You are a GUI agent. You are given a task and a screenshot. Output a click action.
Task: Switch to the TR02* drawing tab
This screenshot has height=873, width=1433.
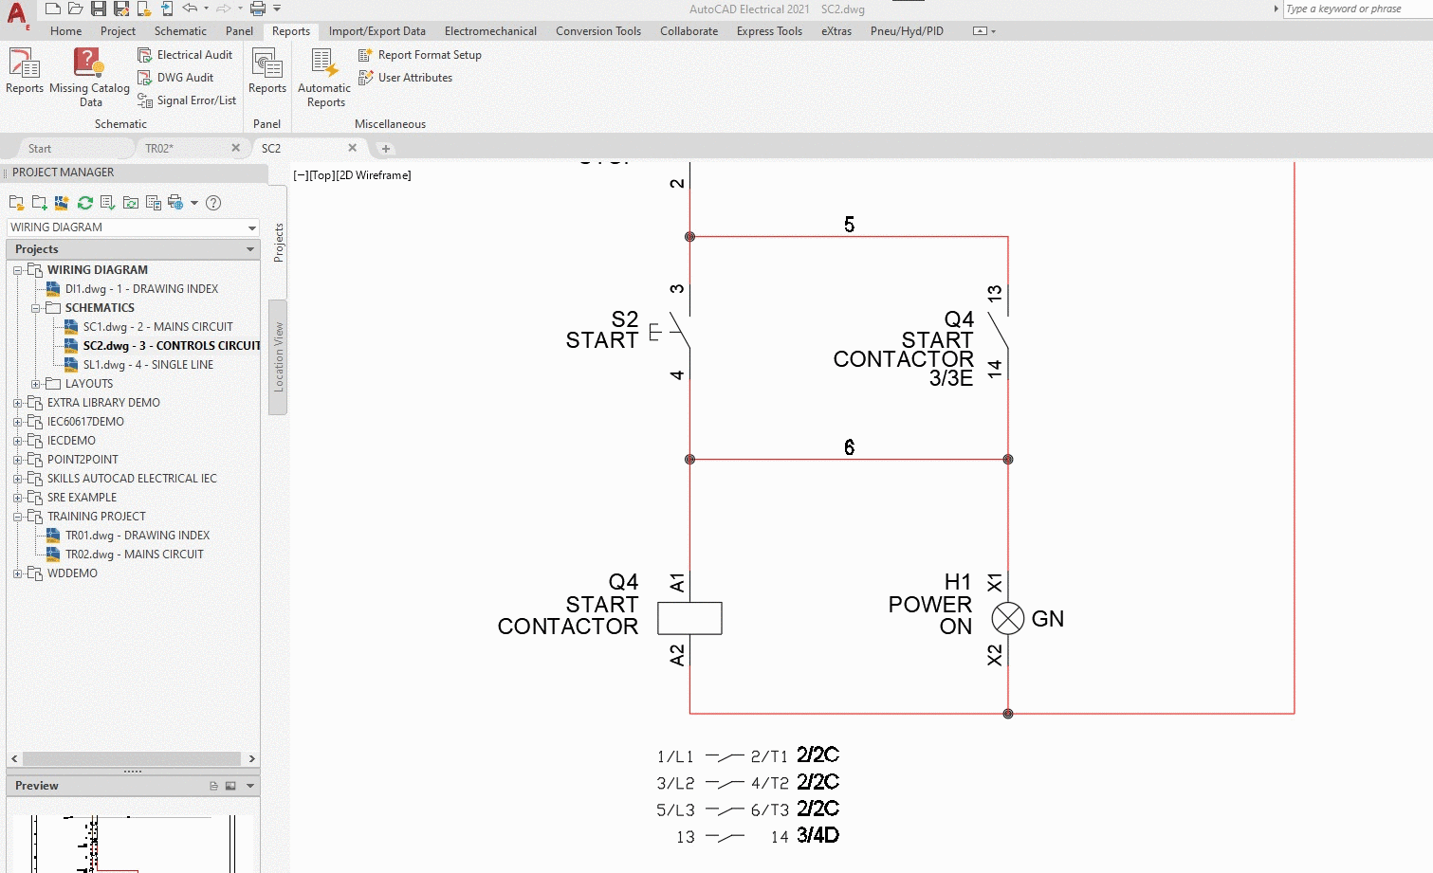click(159, 149)
